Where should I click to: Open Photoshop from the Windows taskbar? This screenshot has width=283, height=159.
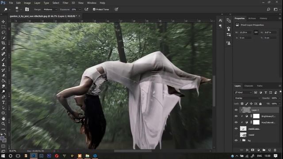pyautogui.click(x=34, y=156)
